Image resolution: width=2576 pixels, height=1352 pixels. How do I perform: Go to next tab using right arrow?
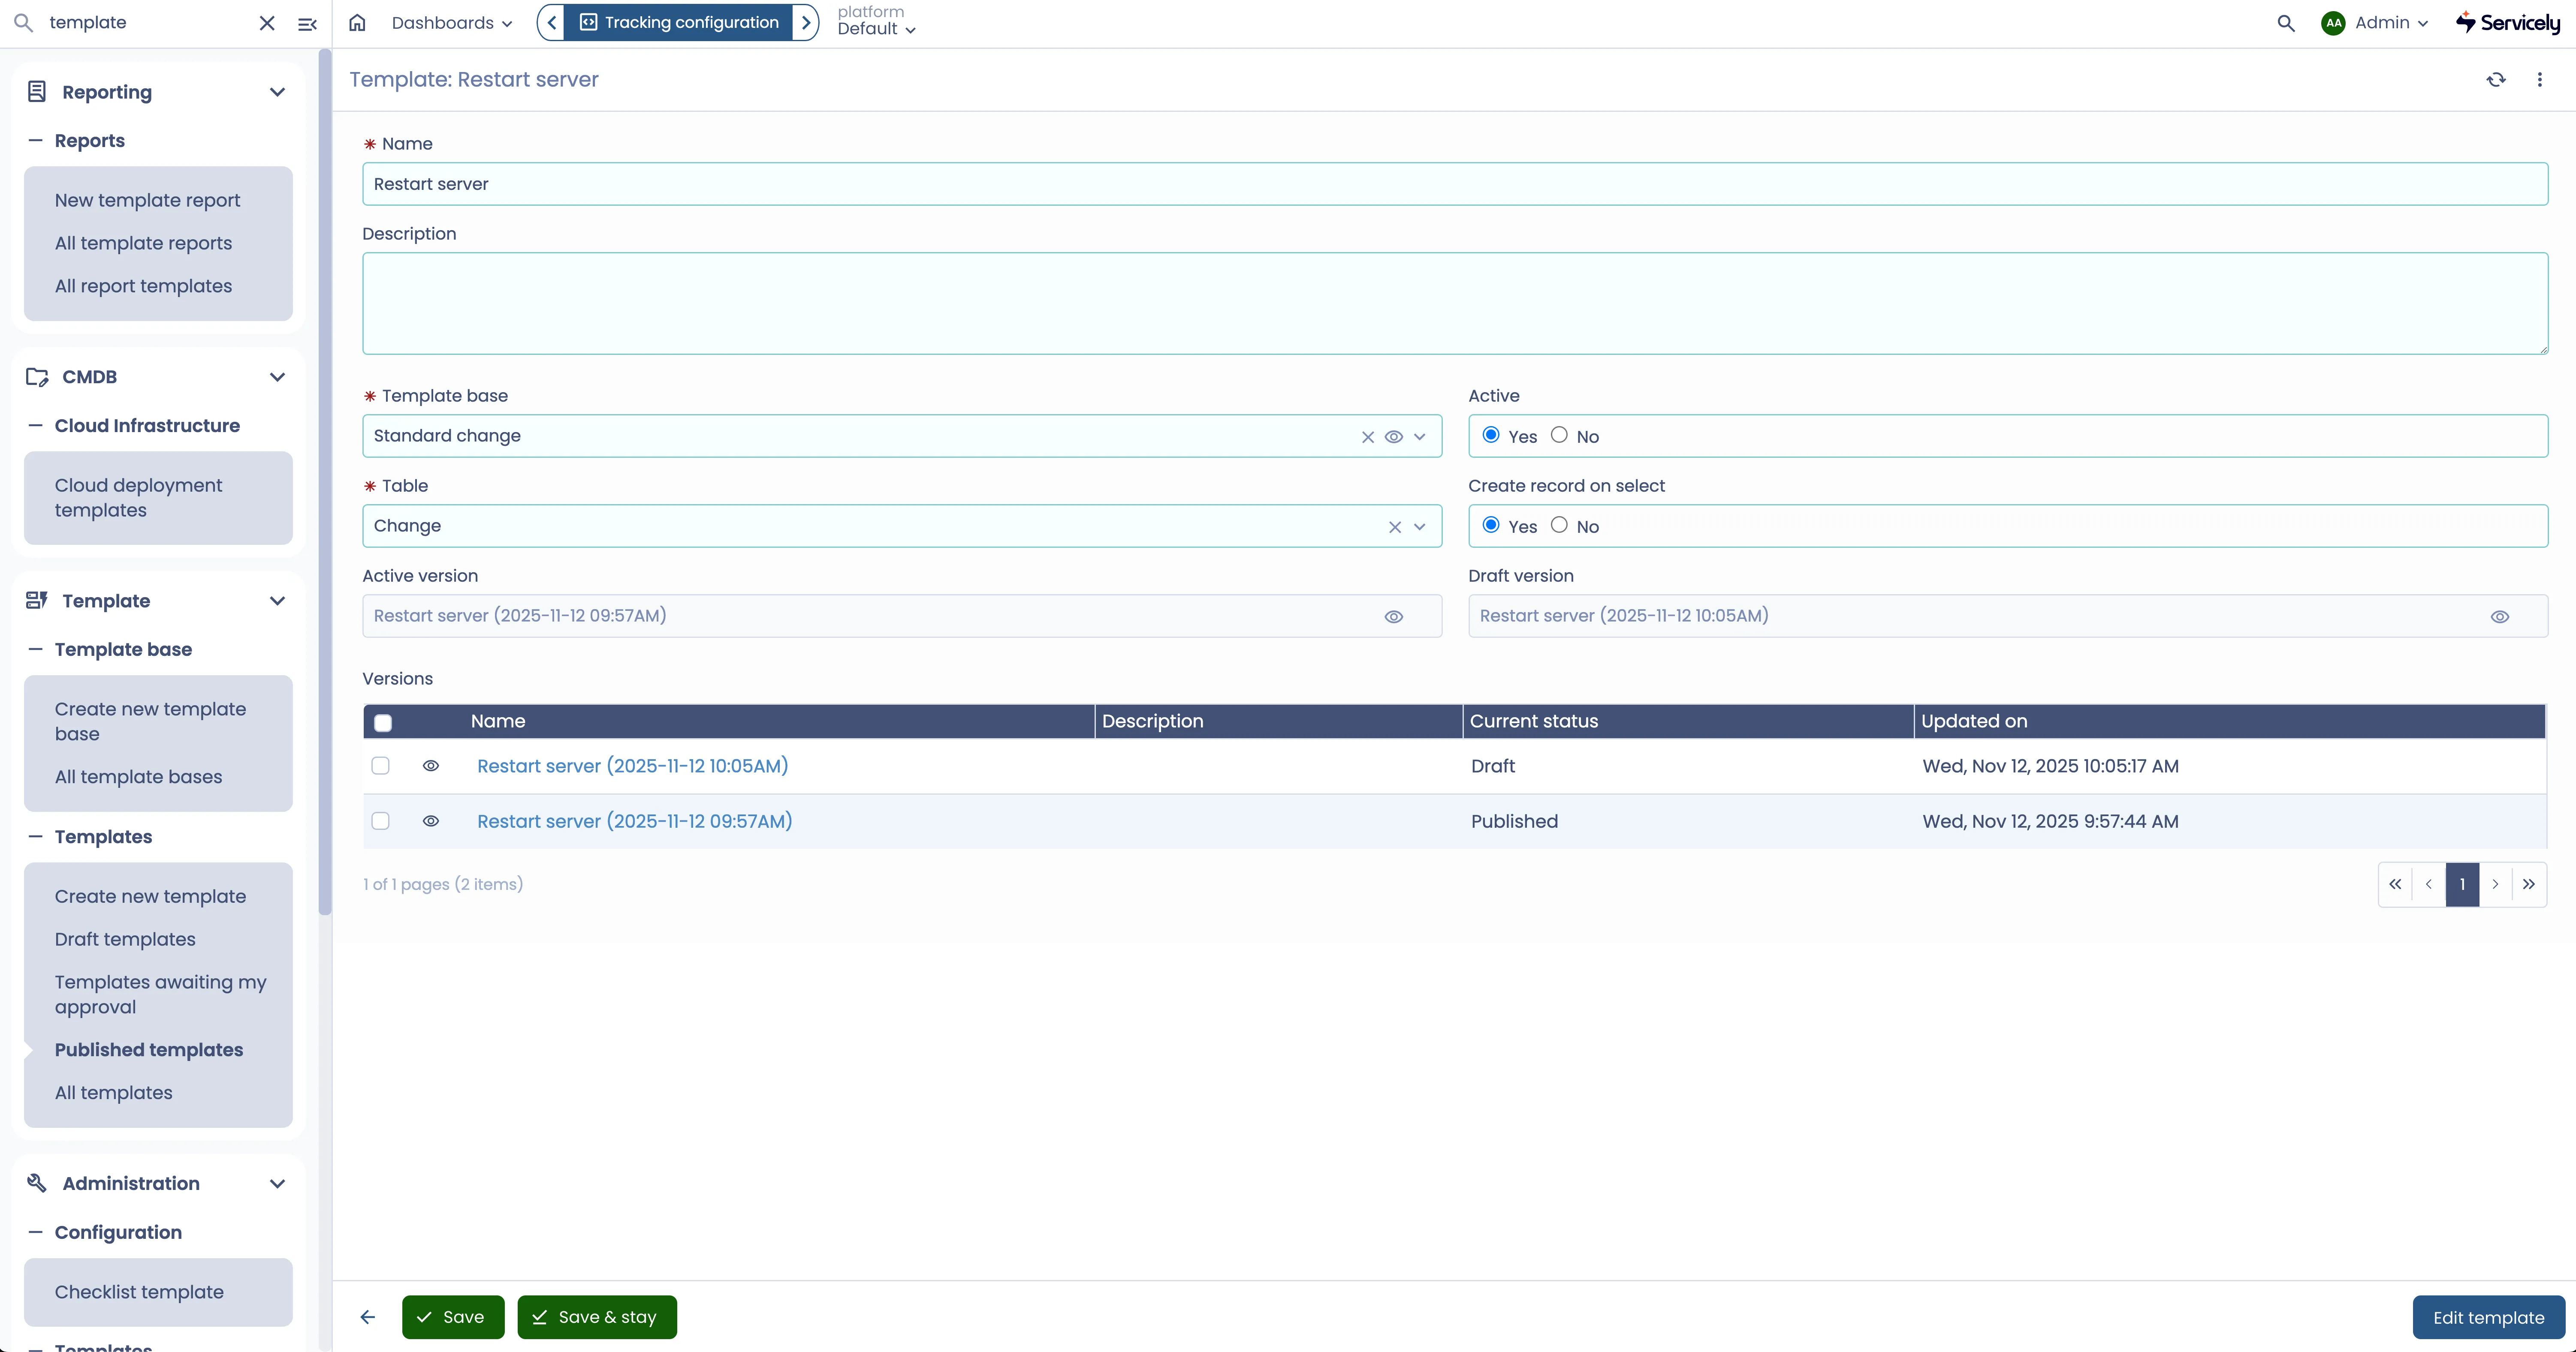click(805, 23)
